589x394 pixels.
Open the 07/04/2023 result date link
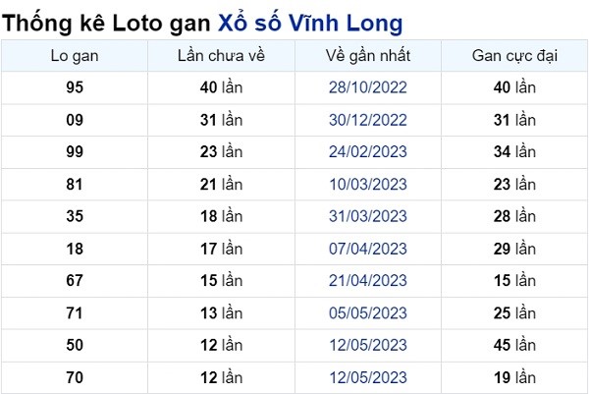[368, 249]
